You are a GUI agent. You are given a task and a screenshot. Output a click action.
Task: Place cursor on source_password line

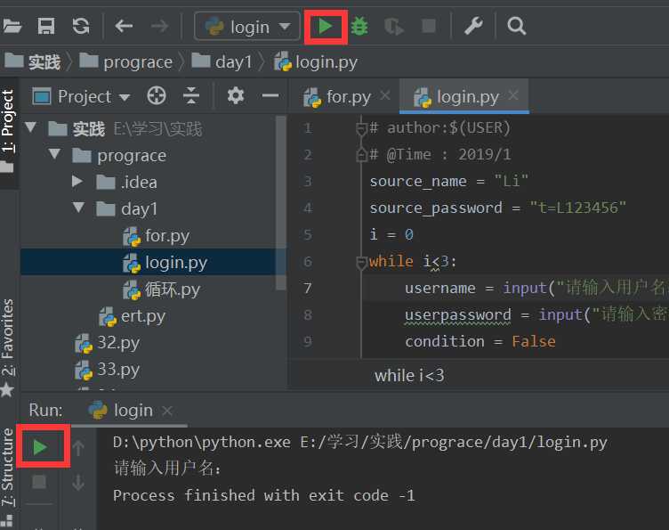pyautogui.click(x=498, y=208)
